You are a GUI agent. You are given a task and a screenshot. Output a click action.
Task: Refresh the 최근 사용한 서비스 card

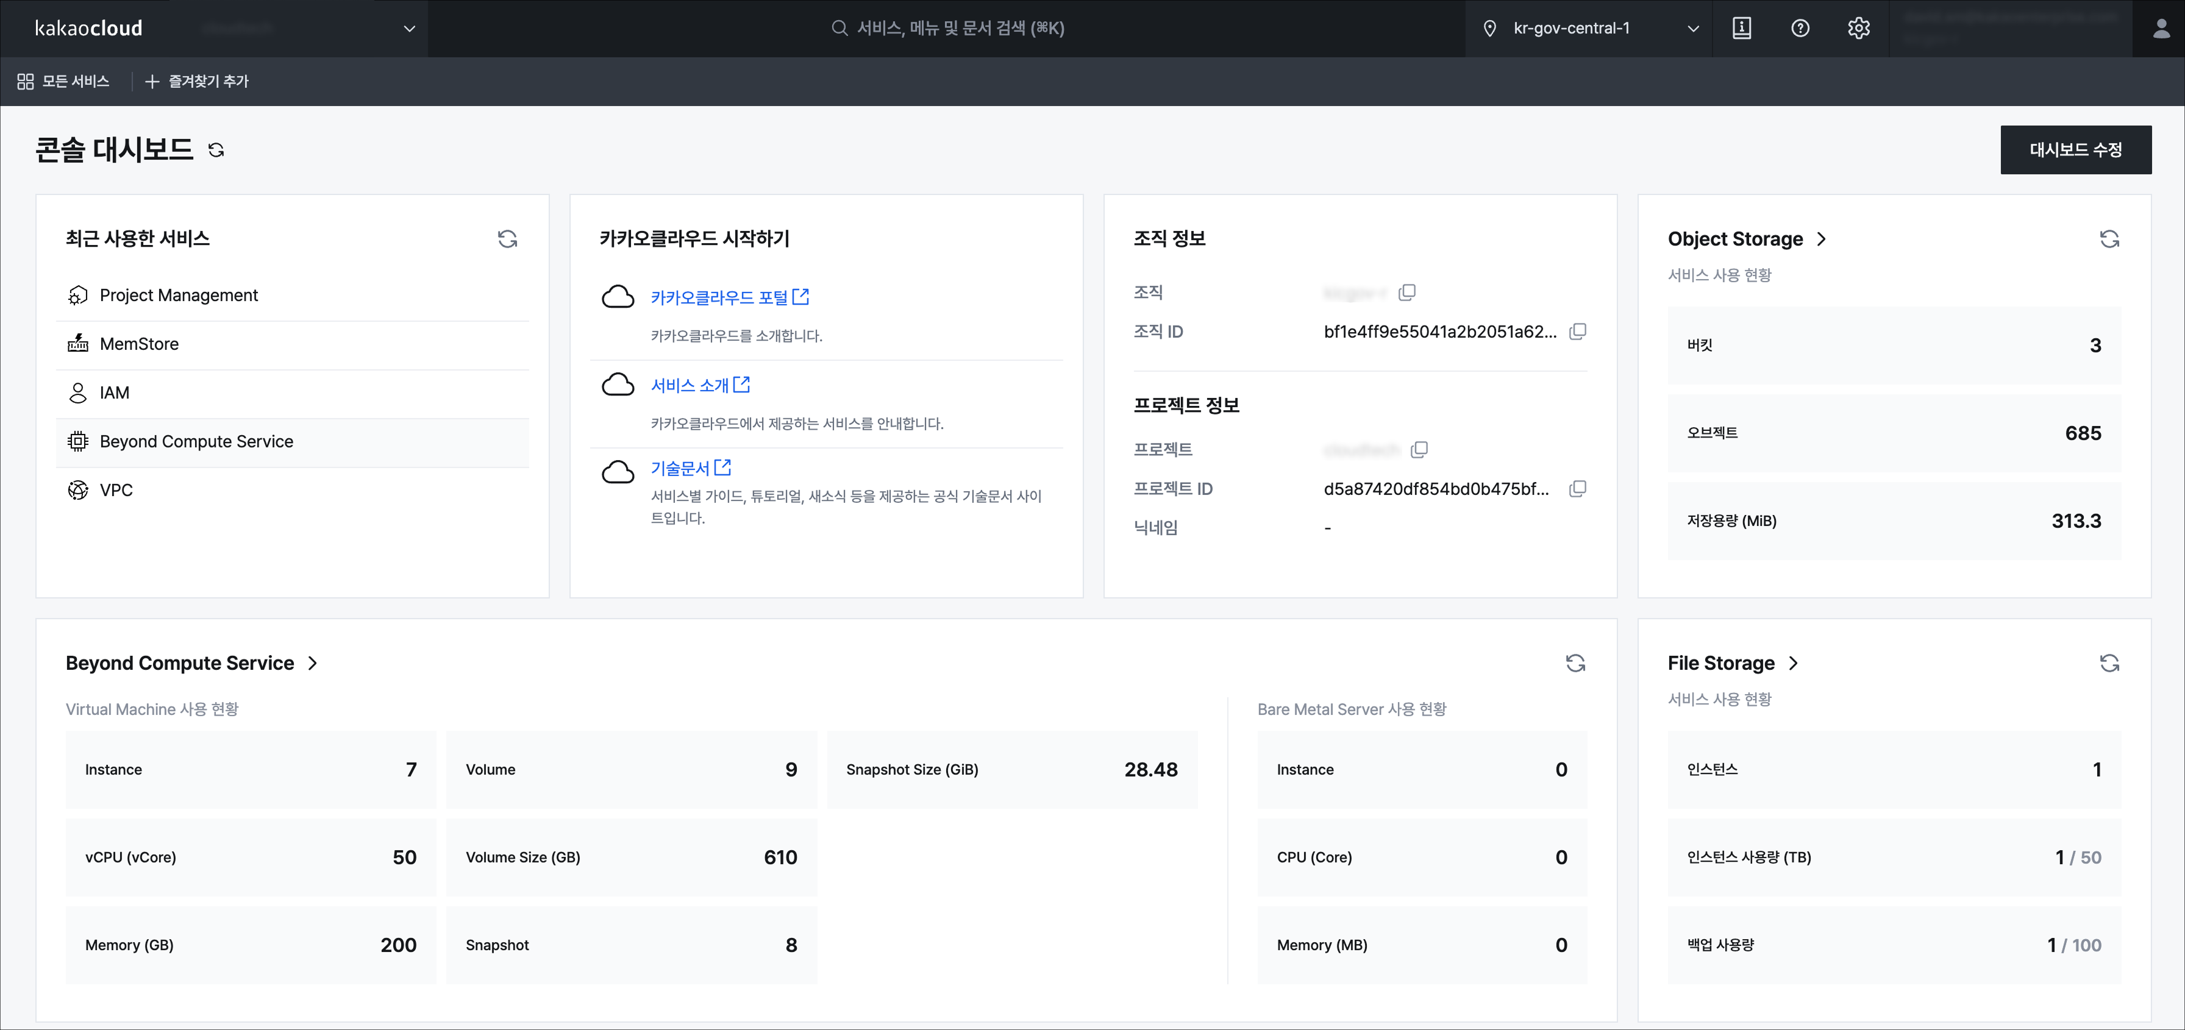[507, 239]
